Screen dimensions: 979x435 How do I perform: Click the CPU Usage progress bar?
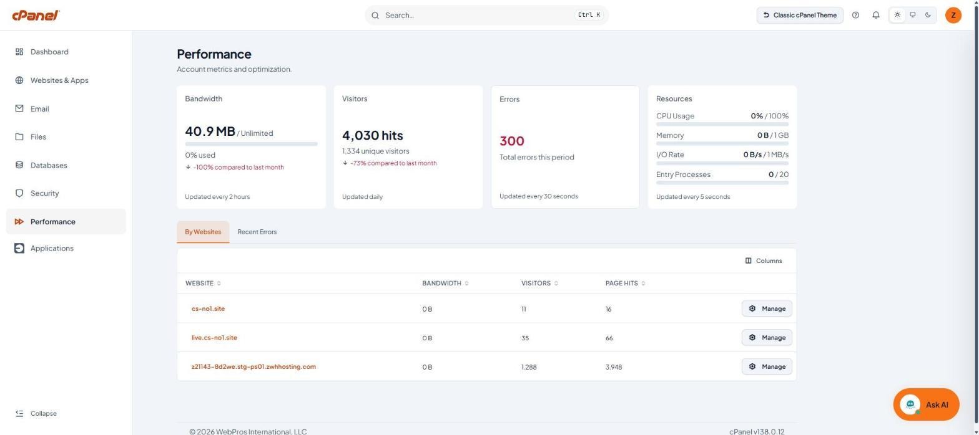(722, 124)
